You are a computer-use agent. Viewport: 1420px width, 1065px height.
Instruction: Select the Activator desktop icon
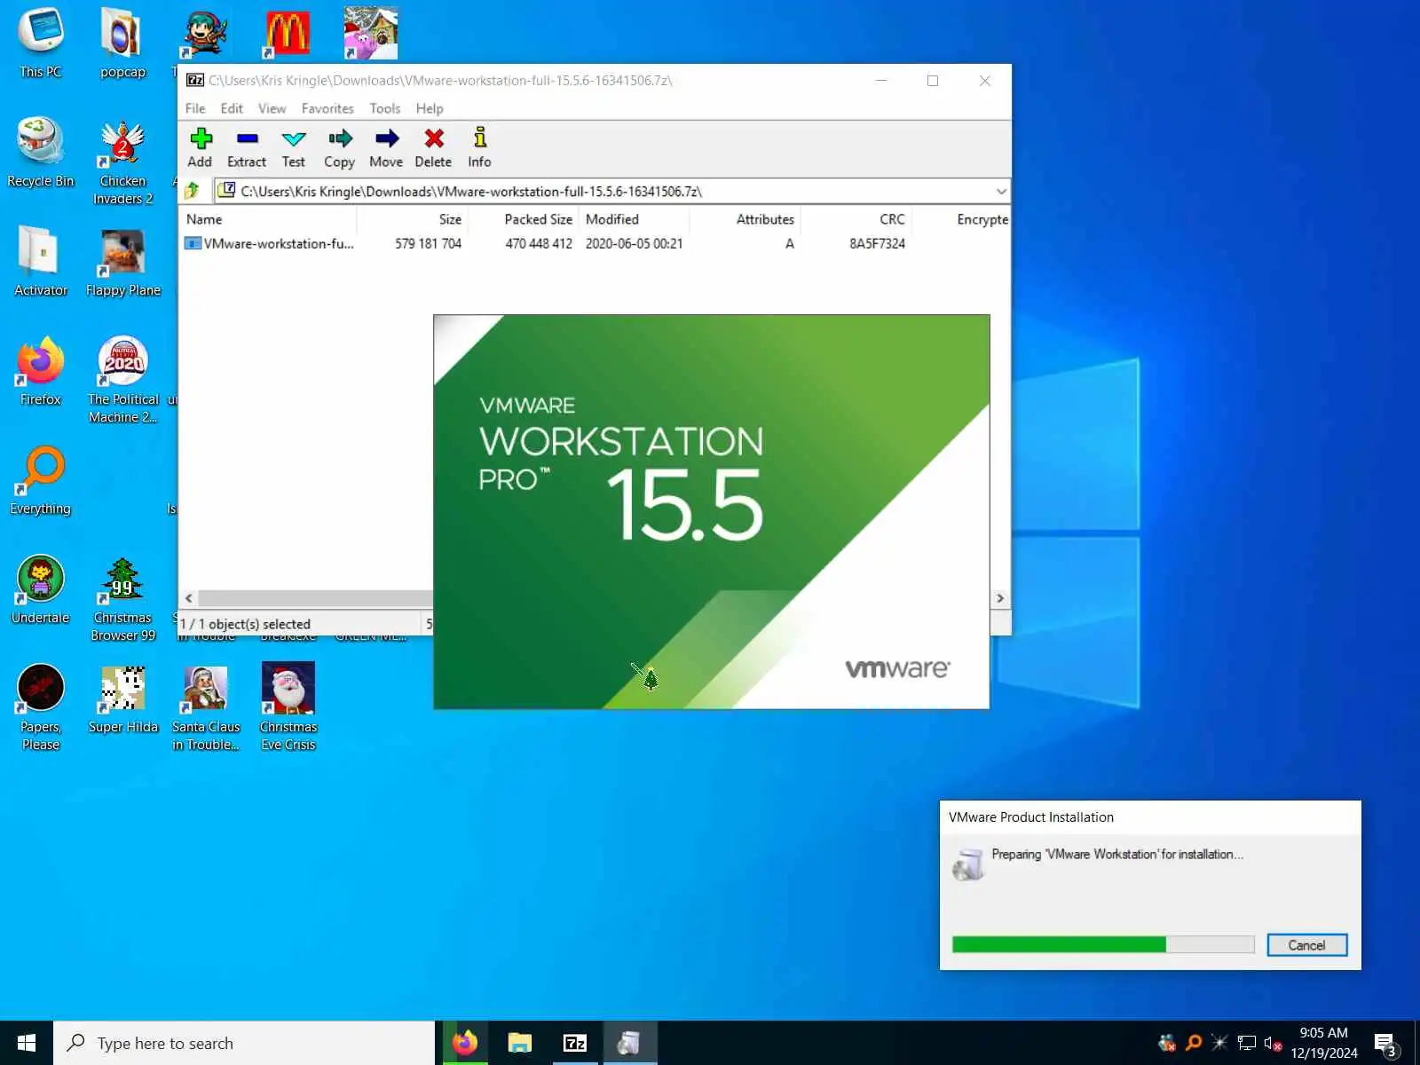[41, 262]
